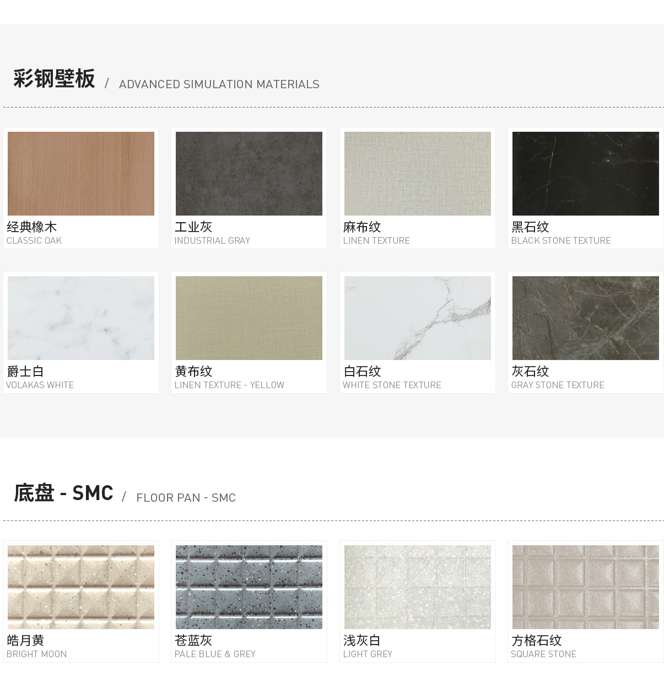Click the 苍蓝灰 label
This screenshot has height=698, width=664.
pos(193,641)
